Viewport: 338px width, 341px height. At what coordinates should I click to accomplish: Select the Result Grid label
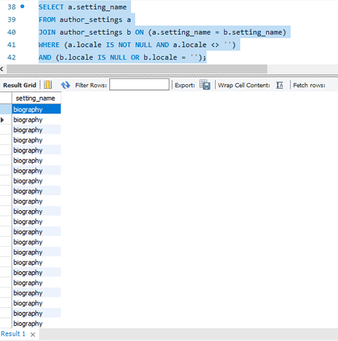20,85
